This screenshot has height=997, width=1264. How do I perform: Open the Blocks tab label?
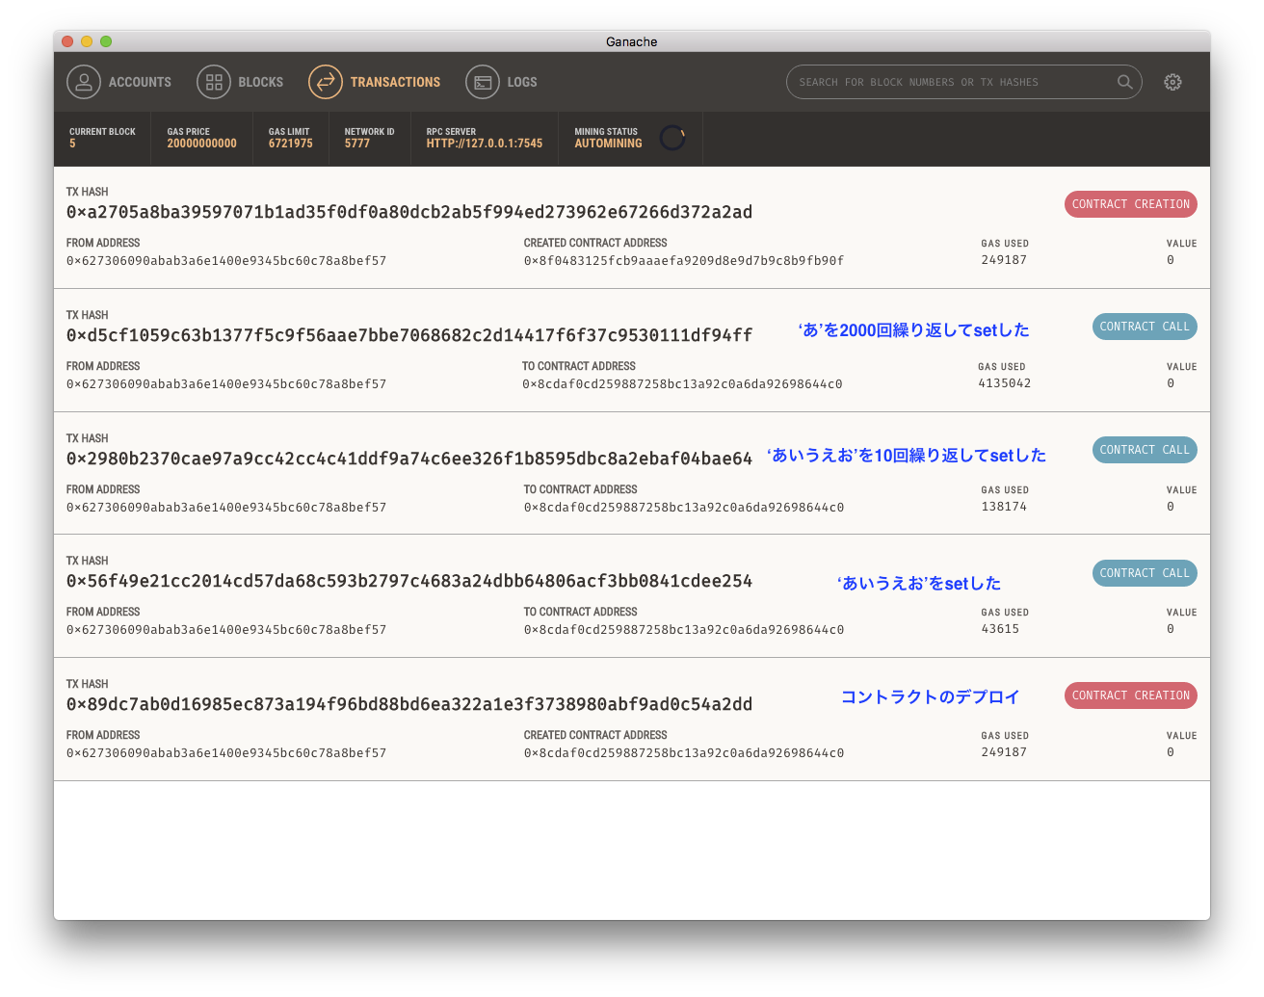point(260,82)
